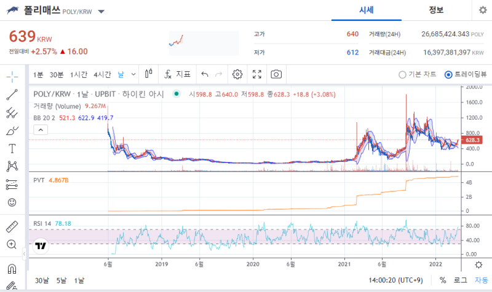Redo the chart action

[219, 74]
